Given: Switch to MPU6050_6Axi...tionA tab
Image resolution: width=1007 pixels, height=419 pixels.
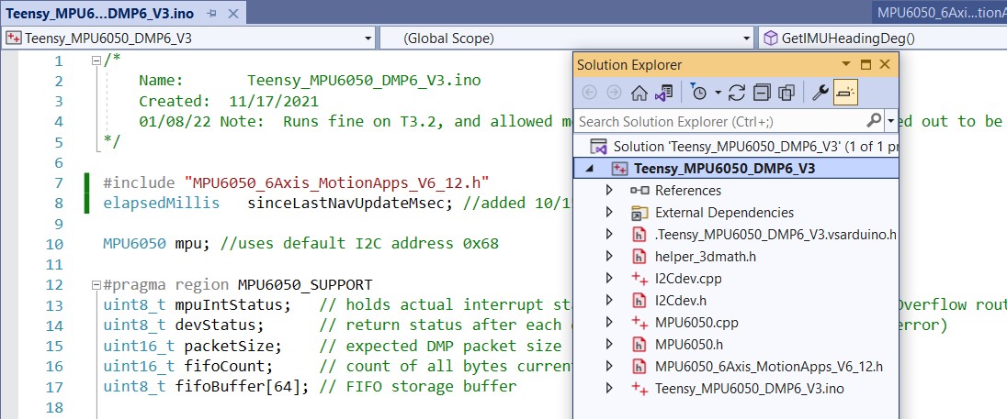Looking at the screenshot, I should pyautogui.click(x=940, y=12).
